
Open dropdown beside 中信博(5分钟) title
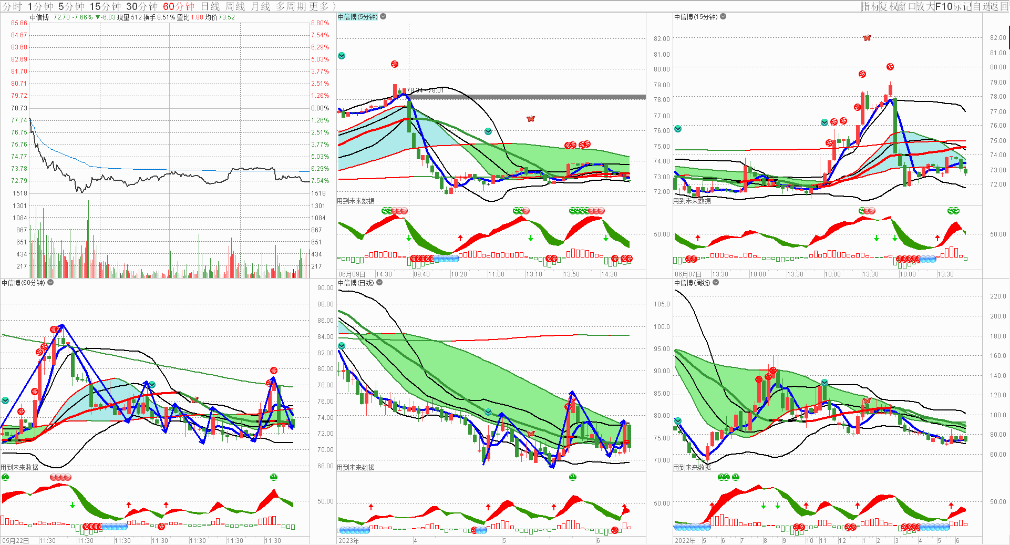coord(383,17)
